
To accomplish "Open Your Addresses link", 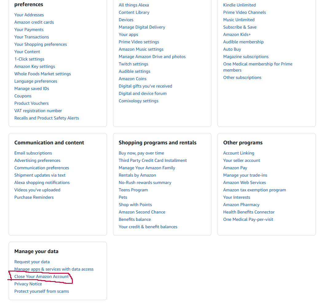I will [x=29, y=15].
